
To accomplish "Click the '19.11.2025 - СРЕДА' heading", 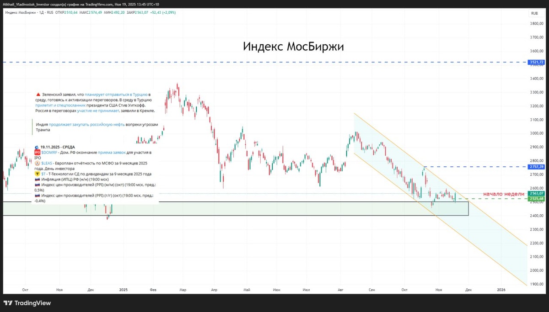I will [58, 147].
